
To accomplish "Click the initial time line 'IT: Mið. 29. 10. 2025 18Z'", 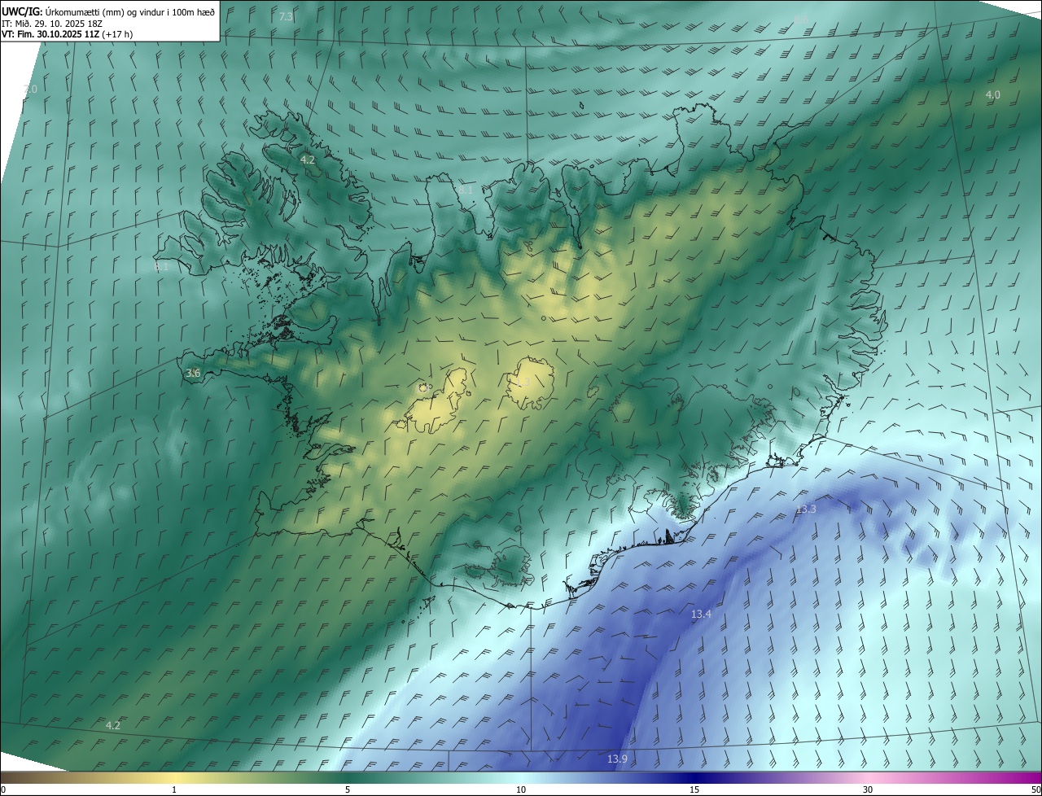I will (x=51, y=24).
